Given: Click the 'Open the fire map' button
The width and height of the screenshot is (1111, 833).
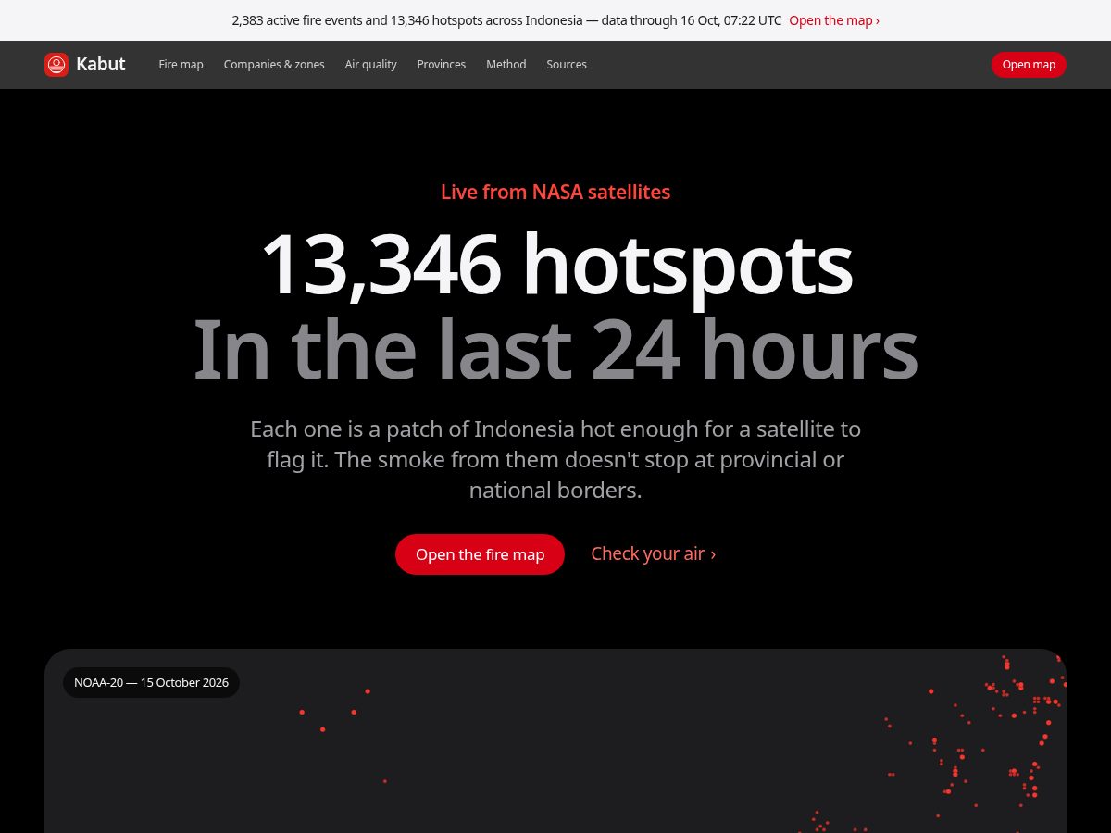Looking at the screenshot, I should [480, 554].
